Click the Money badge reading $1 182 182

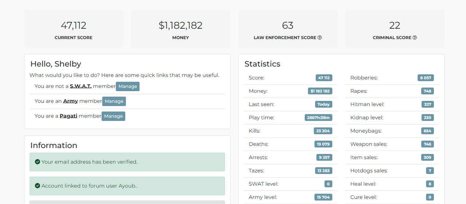320,91
